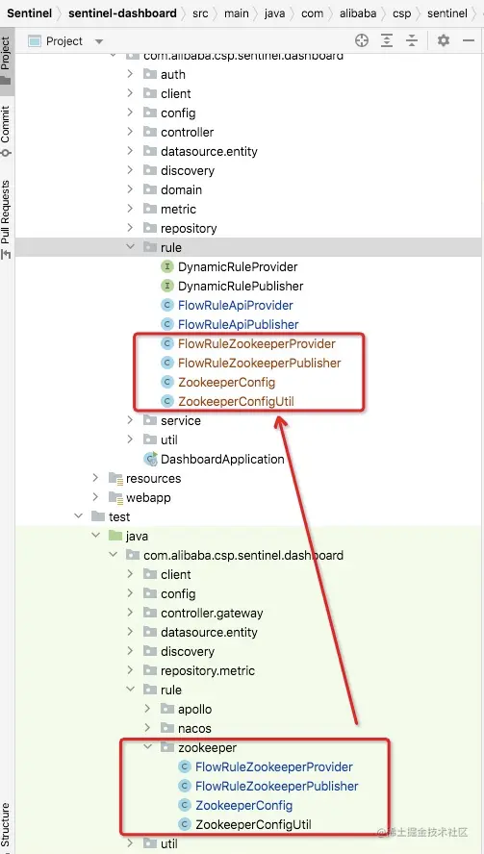Screen dimensions: 484x854
Task: Expand the nacos folder
Action: [x=147, y=728]
